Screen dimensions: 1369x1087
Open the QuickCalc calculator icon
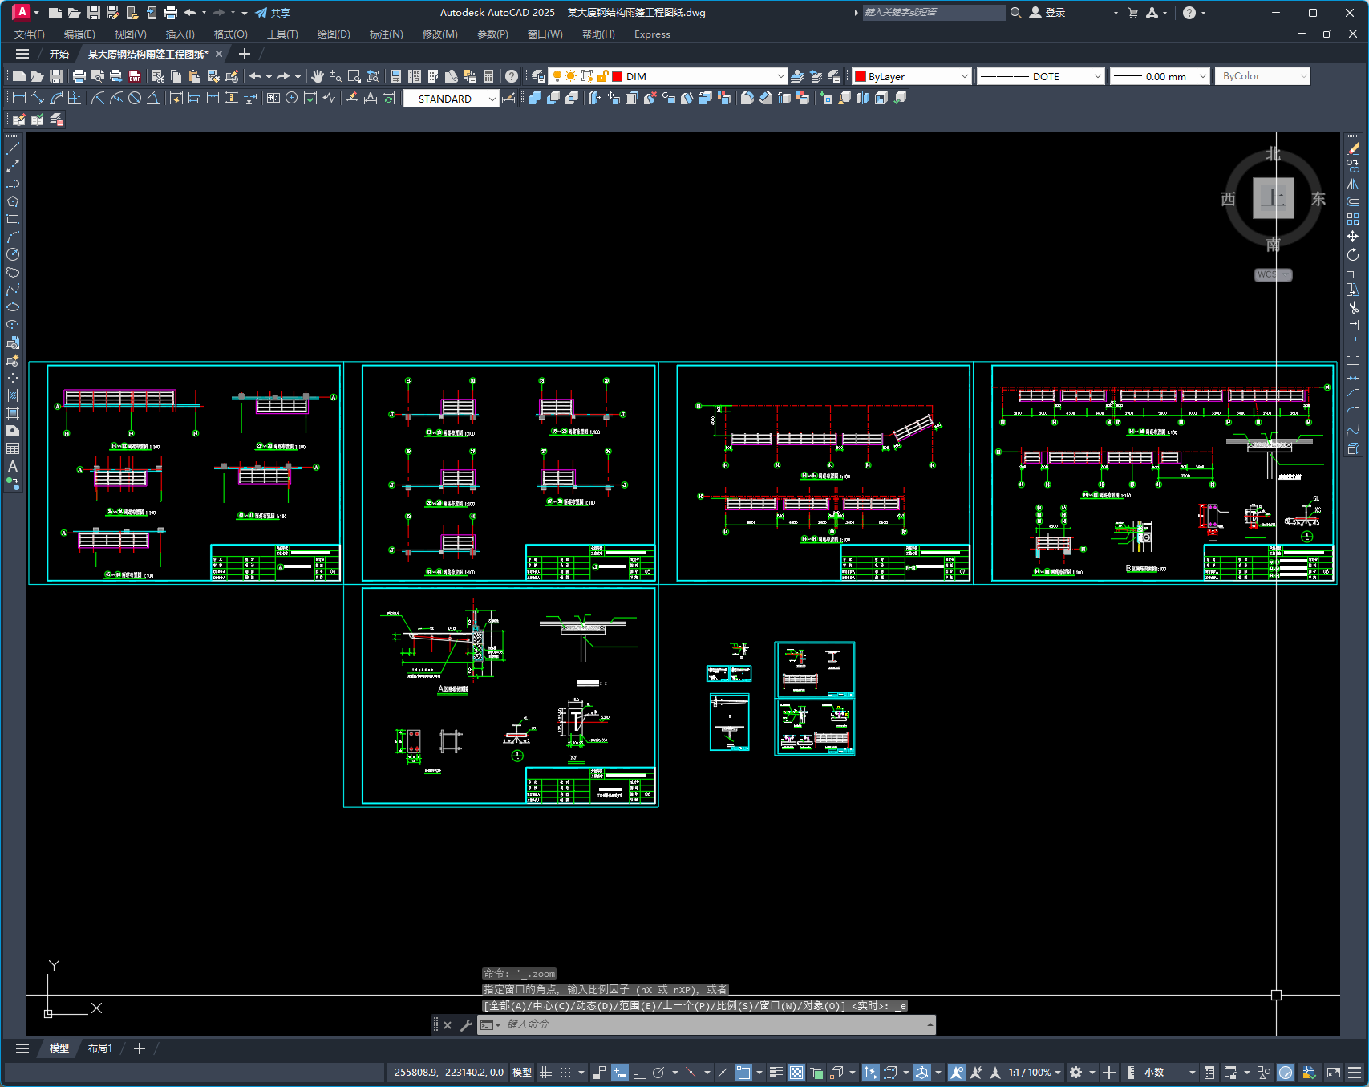(x=488, y=76)
